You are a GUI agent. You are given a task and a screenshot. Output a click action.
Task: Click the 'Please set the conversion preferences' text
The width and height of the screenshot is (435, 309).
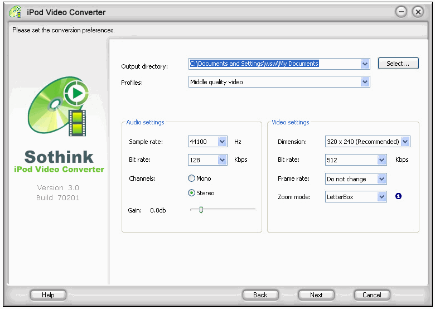pos(64,30)
